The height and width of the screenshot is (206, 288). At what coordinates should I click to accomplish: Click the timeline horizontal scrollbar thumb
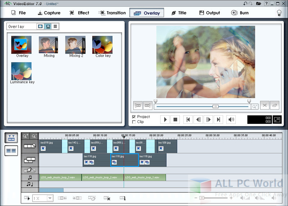51,190
